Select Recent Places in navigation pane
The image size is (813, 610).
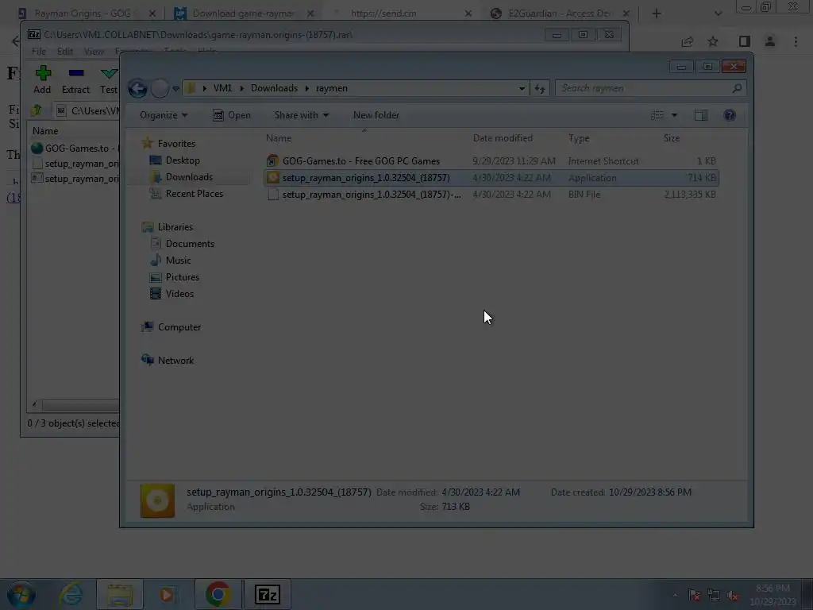tap(187, 194)
